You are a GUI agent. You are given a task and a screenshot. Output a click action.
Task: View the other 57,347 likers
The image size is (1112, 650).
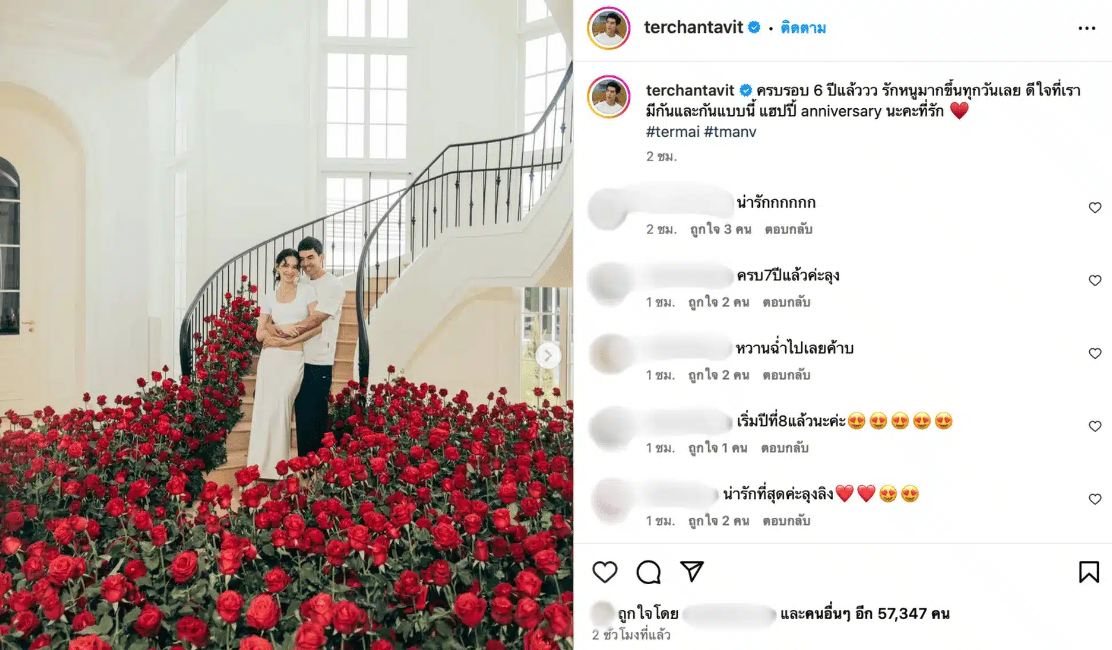[865, 614]
